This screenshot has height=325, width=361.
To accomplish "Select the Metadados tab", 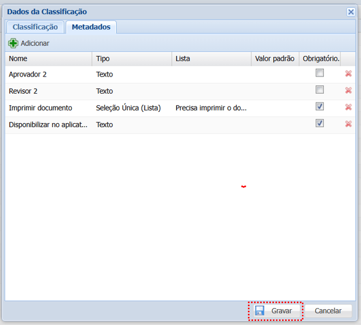I will (91, 26).
